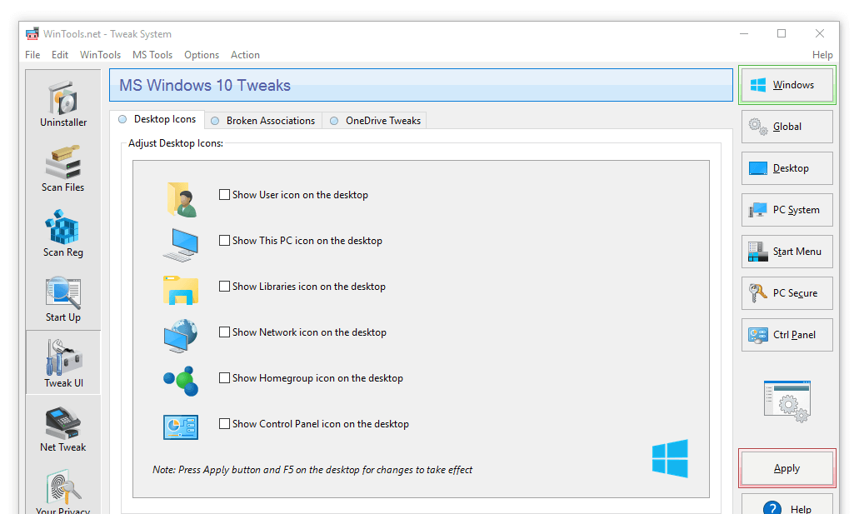Open the Edit menu
The width and height of the screenshot is (854, 514).
[60, 55]
